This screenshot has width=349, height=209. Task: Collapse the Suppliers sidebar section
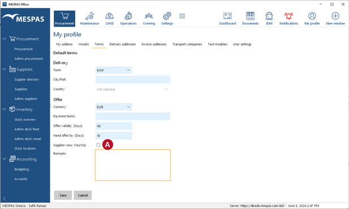coord(4,69)
